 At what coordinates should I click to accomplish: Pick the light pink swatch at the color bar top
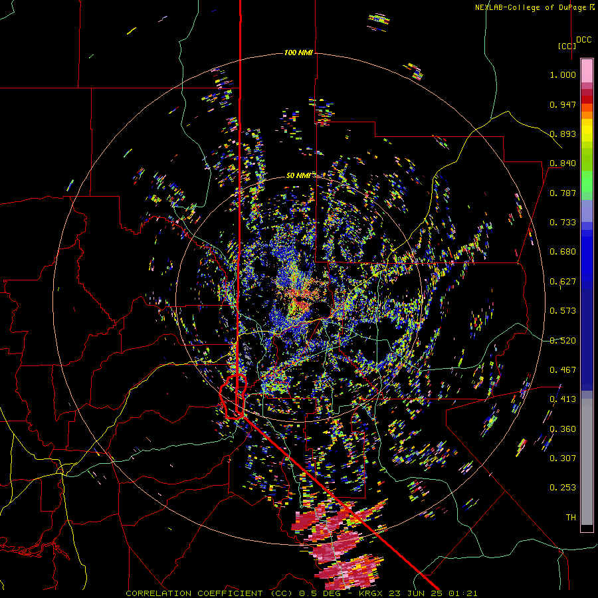[587, 70]
